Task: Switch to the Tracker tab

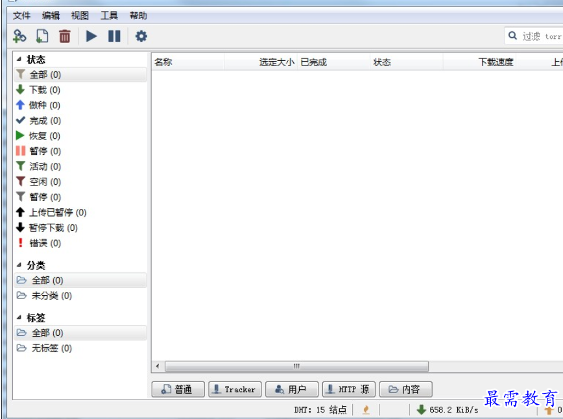Action: pos(235,389)
